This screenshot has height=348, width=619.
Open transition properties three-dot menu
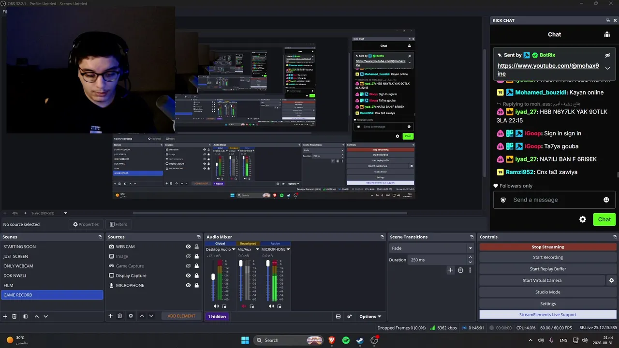(470, 270)
